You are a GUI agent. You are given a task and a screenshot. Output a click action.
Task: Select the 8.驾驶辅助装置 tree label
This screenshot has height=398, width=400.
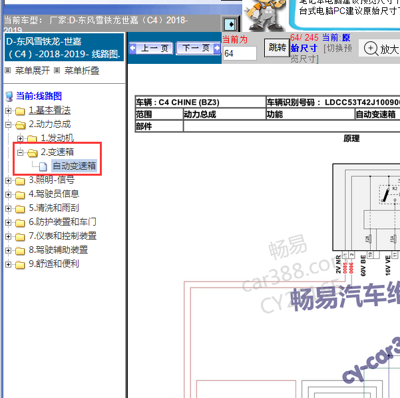point(58,250)
